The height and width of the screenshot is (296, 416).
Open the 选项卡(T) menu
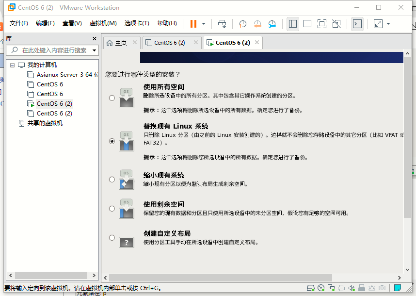tap(137, 23)
